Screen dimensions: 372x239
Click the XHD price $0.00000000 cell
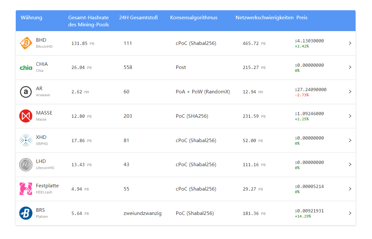click(309, 138)
